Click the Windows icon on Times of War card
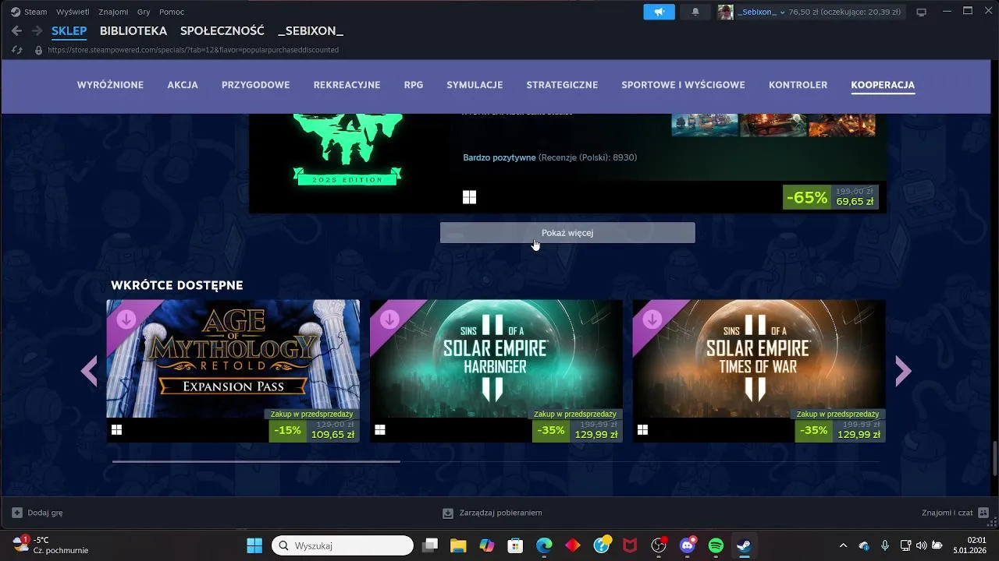The height and width of the screenshot is (561, 999). [643, 429]
